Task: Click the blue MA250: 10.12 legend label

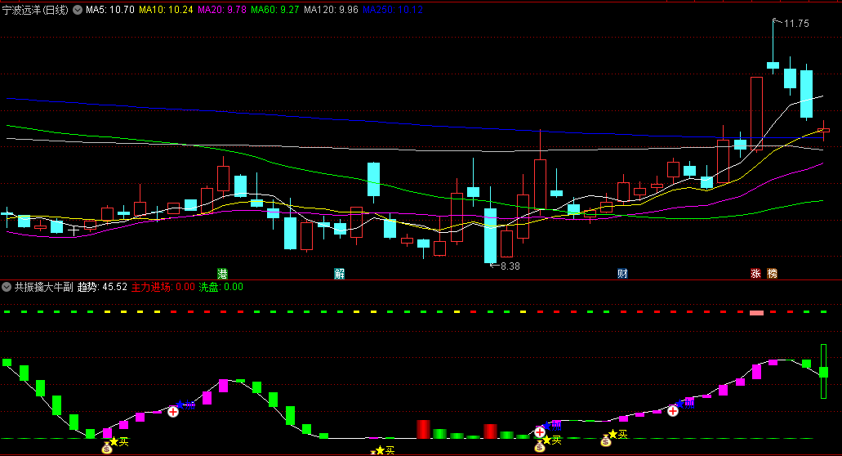Action: pyautogui.click(x=393, y=10)
